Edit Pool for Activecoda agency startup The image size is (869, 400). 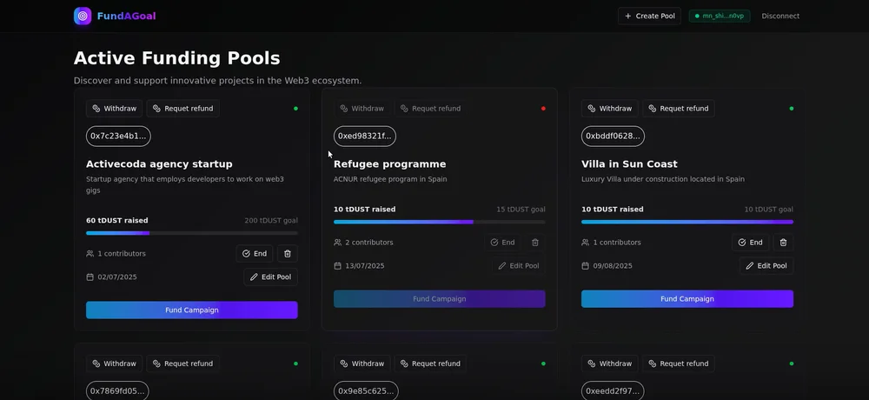270,277
